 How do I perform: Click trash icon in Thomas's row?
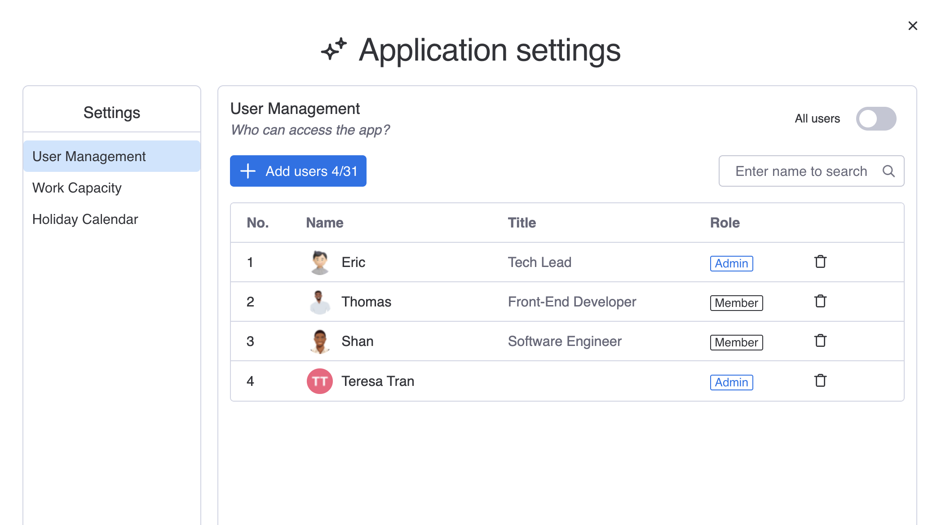[x=820, y=301]
